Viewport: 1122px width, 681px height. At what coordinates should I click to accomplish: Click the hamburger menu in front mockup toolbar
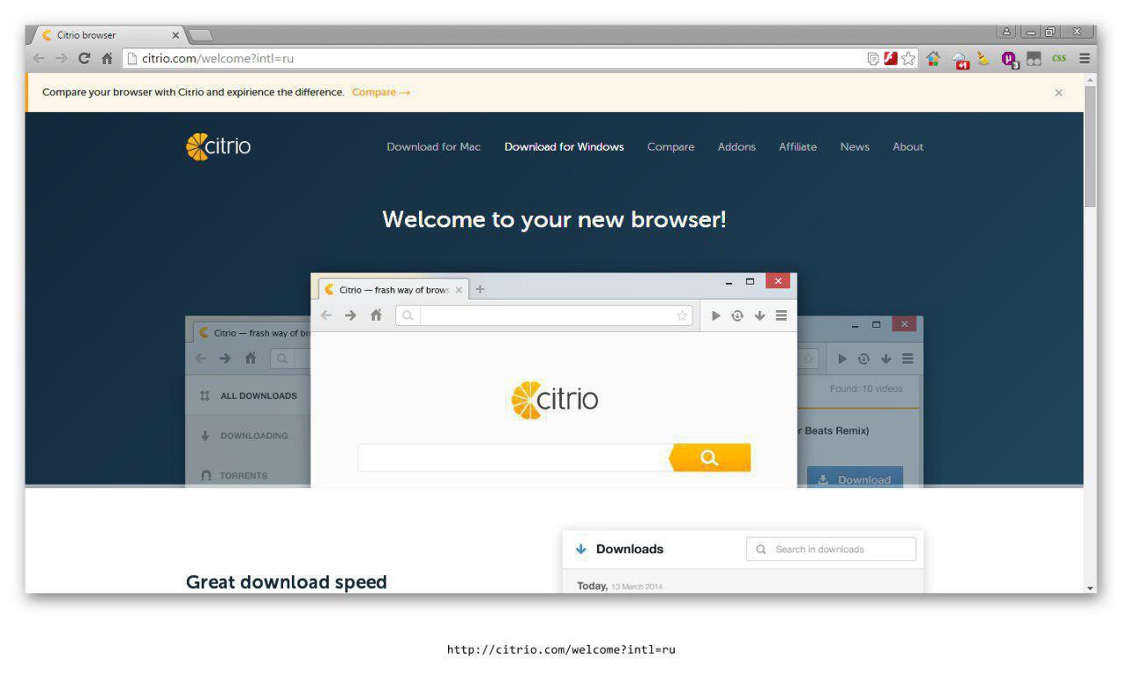(781, 316)
